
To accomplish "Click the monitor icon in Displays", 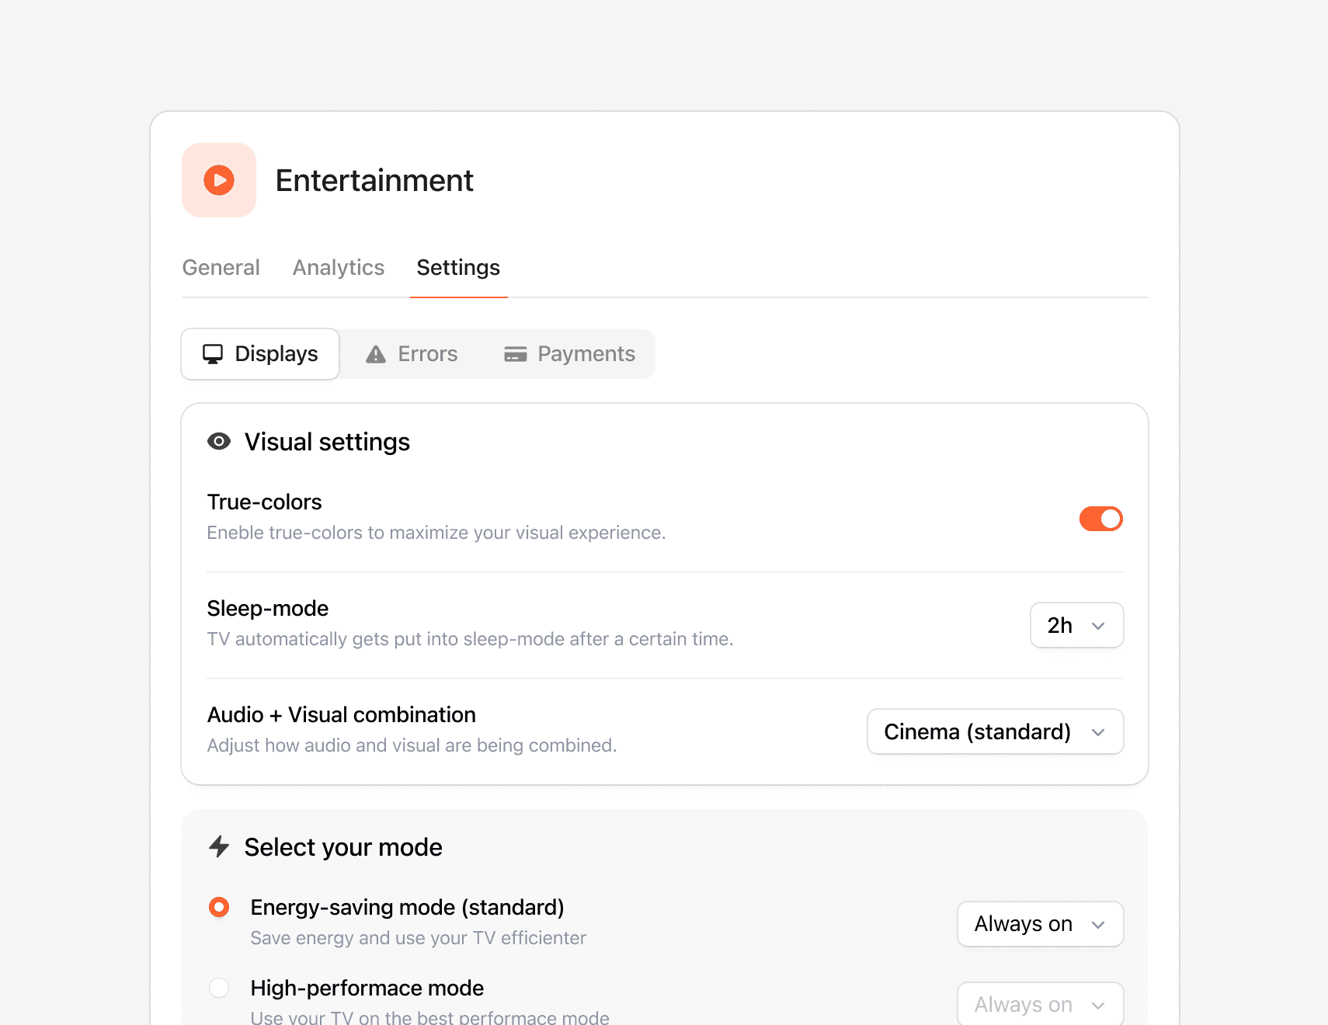I will [x=213, y=354].
